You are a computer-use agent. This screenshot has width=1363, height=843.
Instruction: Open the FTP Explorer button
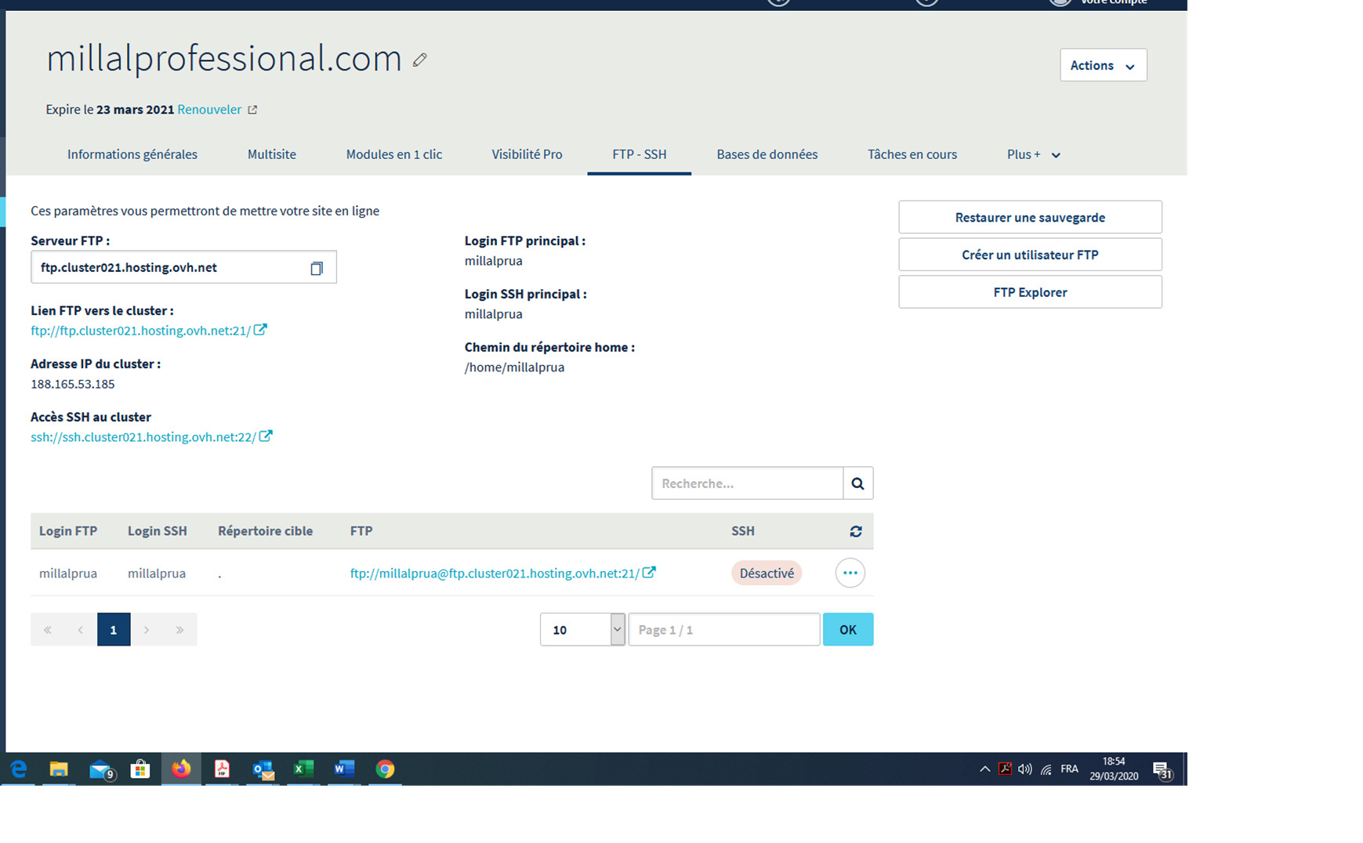(1029, 292)
